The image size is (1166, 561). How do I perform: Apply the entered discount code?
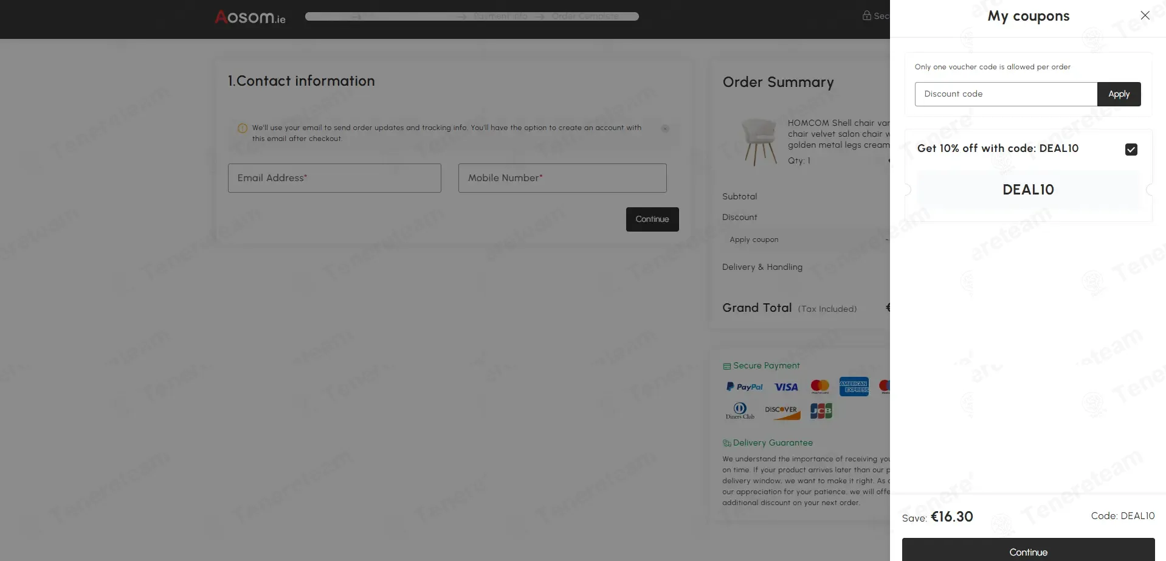coord(1119,94)
